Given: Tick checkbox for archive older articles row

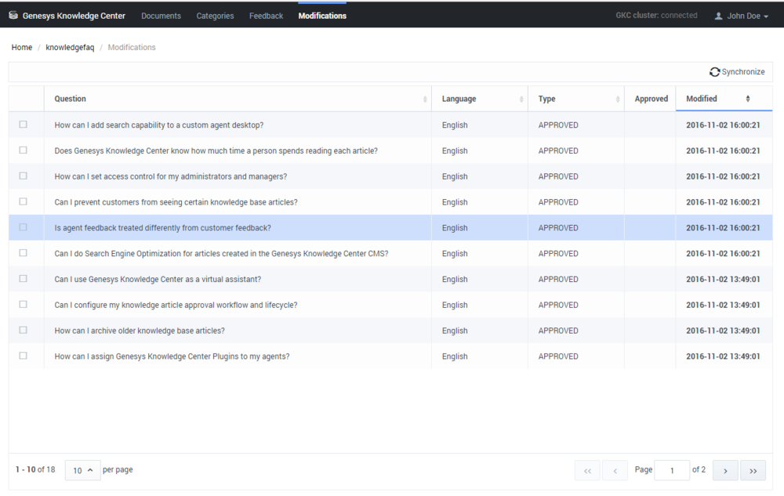Looking at the screenshot, I should click(x=23, y=330).
